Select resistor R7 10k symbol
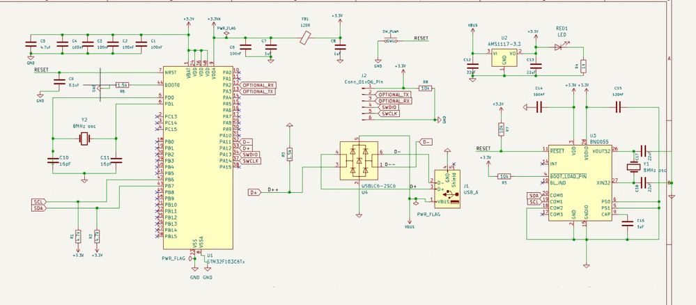The image size is (696, 305). tap(501, 130)
